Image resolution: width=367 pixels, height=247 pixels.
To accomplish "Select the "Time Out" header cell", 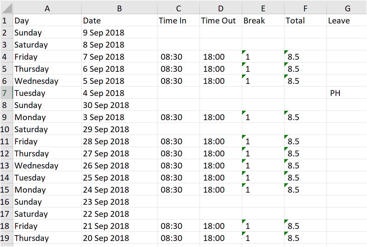I will coord(221,21).
